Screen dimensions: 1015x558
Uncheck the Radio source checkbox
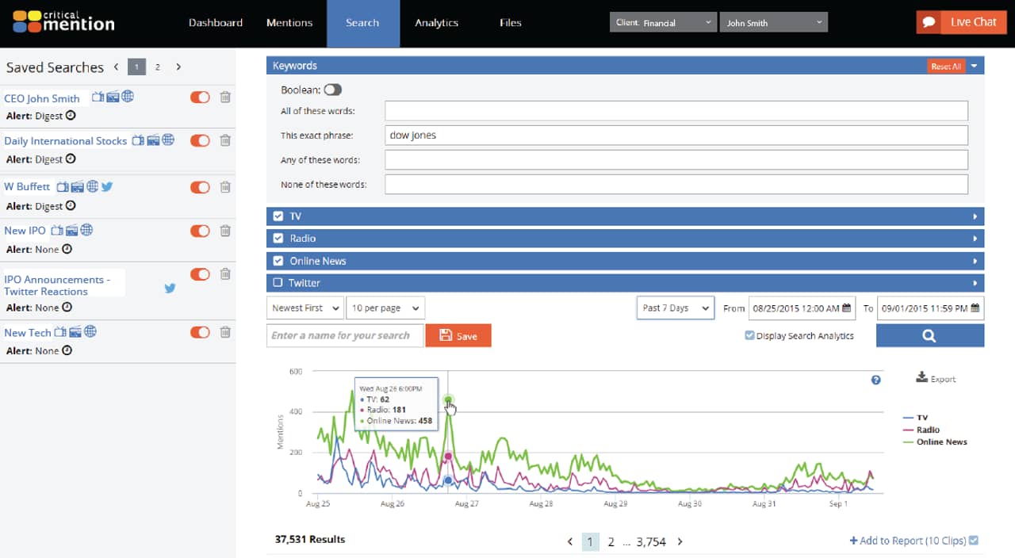278,238
